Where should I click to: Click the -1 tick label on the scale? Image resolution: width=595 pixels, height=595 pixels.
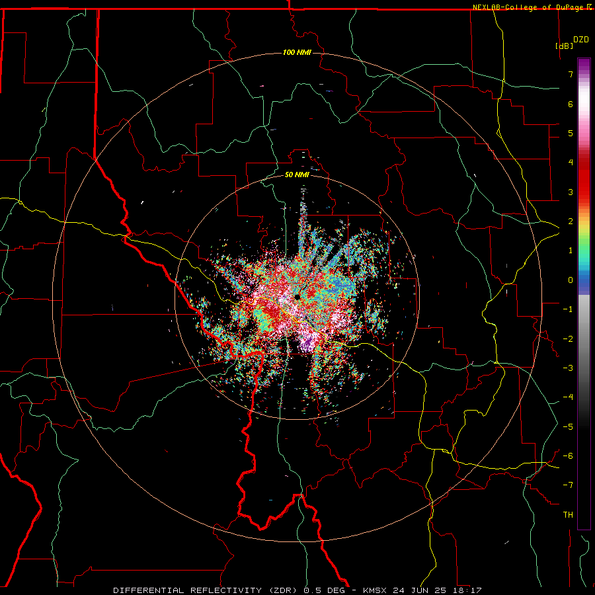tap(568, 309)
